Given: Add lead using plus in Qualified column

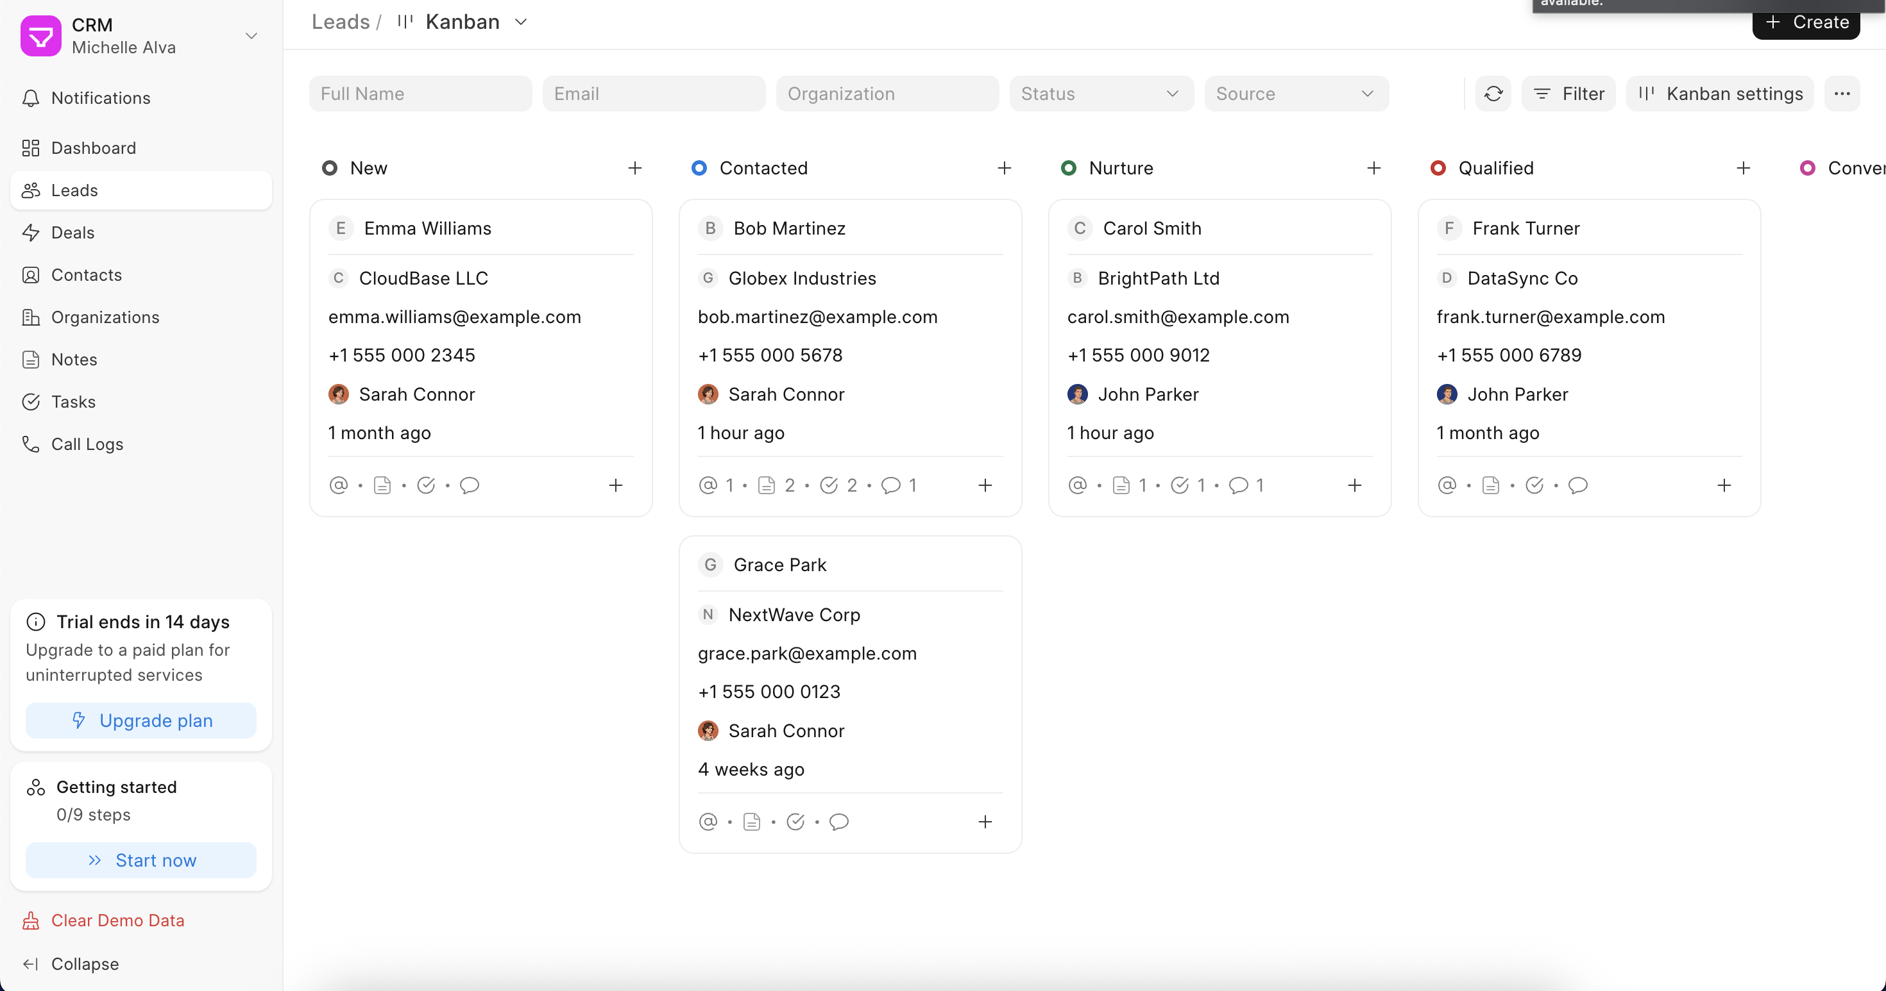Looking at the screenshot, I should coord(1742,168).
